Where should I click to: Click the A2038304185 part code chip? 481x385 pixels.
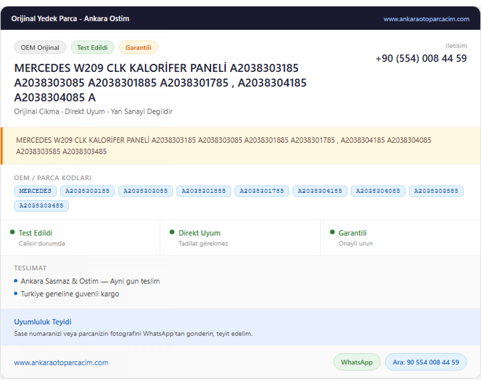pyautogui.click(x=320, y=191)
